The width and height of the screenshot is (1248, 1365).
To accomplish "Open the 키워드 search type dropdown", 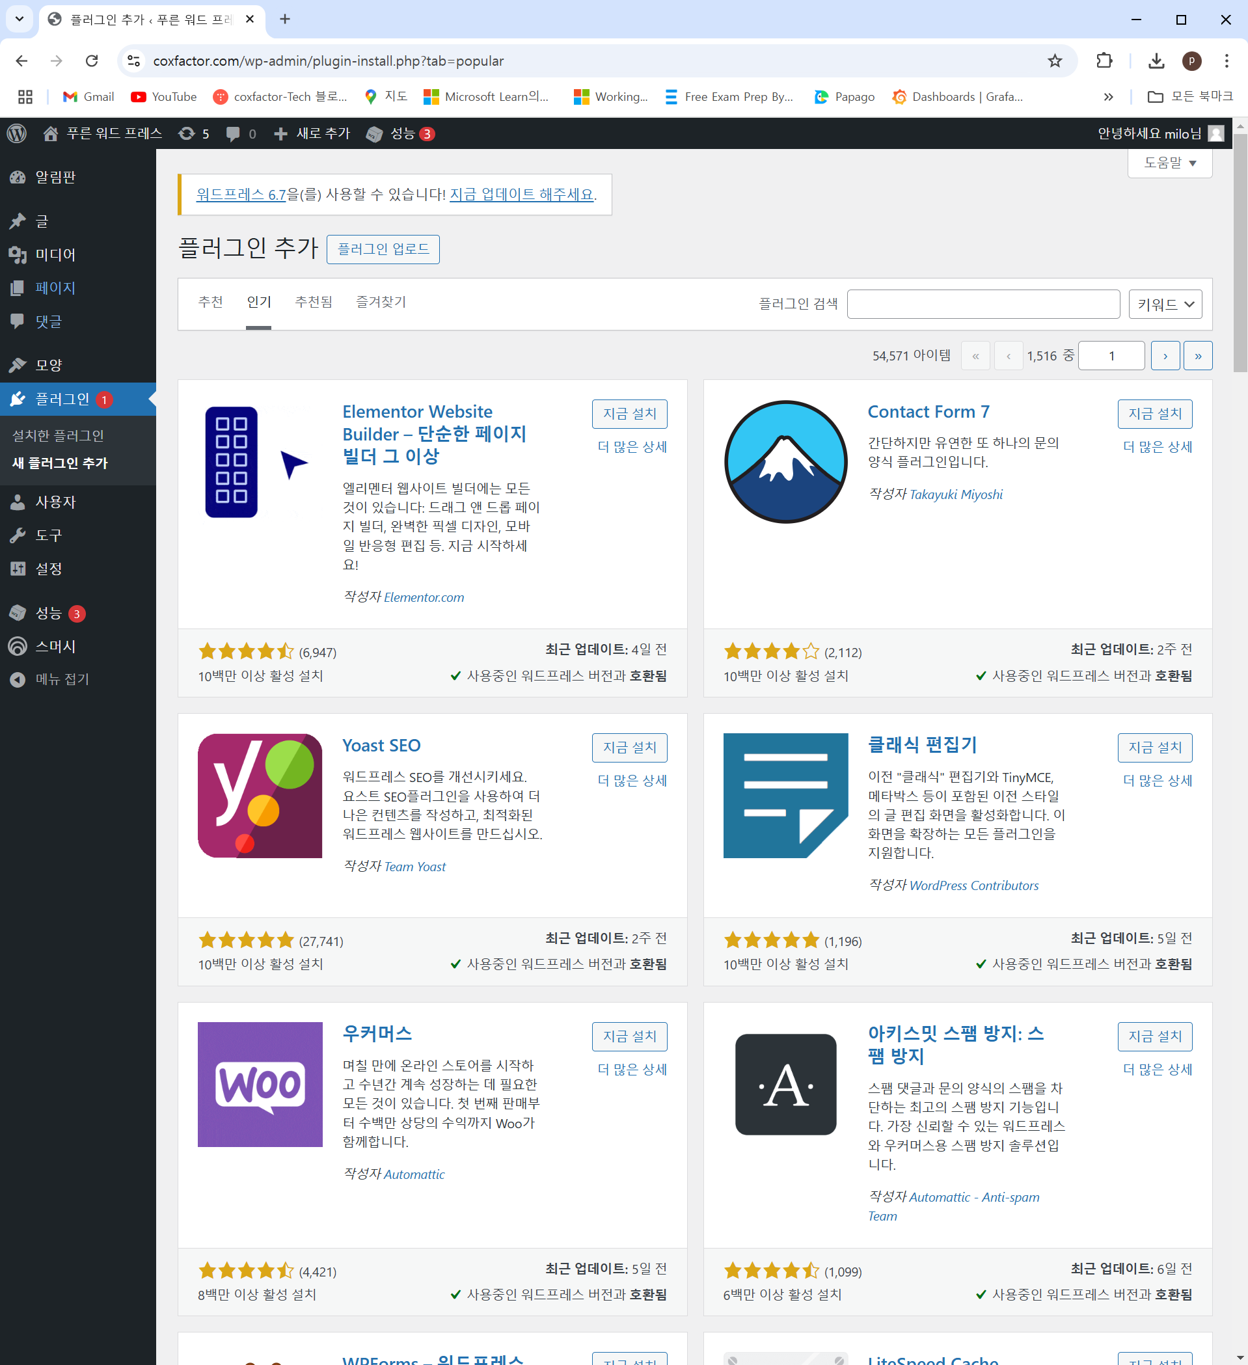I will [1165, 304].
